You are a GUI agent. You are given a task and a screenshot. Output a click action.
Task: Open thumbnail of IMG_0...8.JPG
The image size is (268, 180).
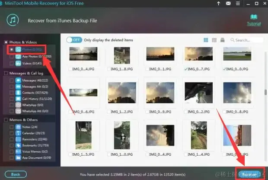[237, 93]
